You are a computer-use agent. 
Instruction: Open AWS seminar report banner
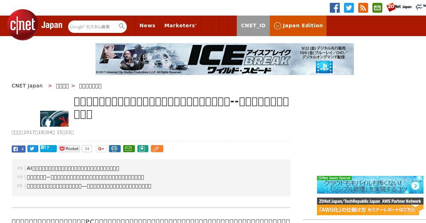[x=370, y=206]
